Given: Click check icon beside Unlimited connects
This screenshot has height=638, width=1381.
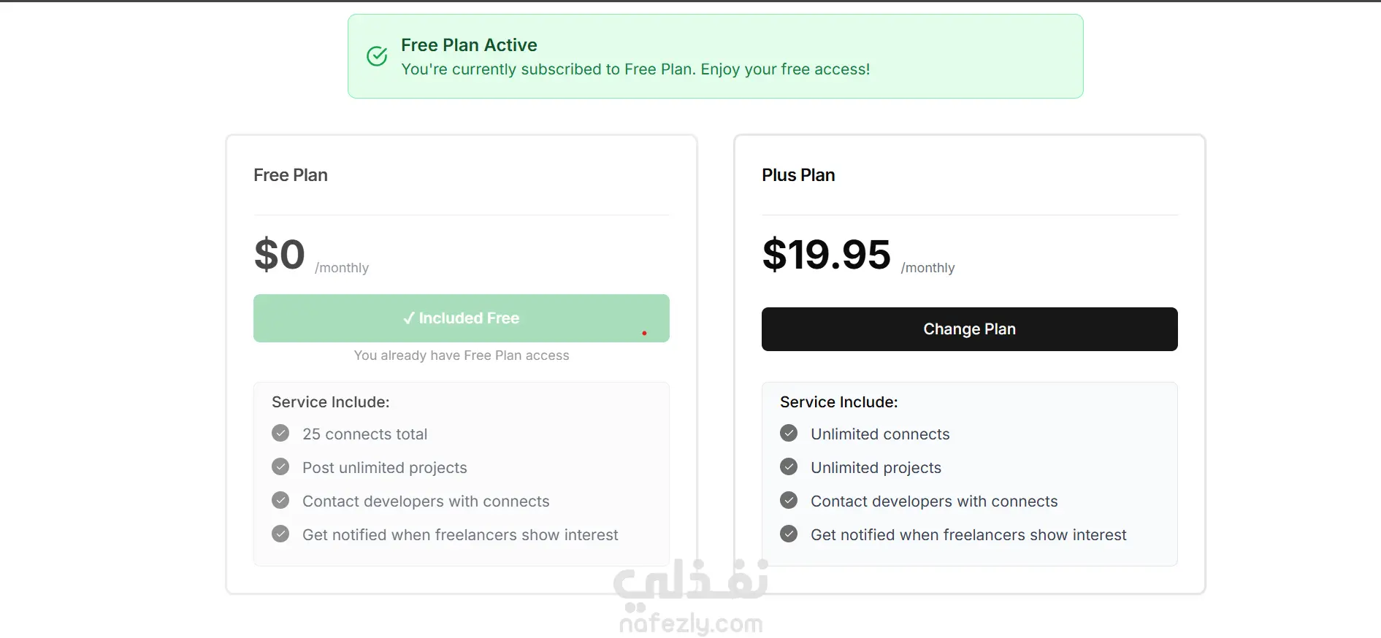Looking at the screenshot, I should (789, 434).
